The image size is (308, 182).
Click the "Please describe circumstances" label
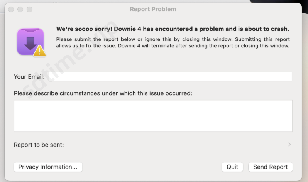click(x=103, y=93)
